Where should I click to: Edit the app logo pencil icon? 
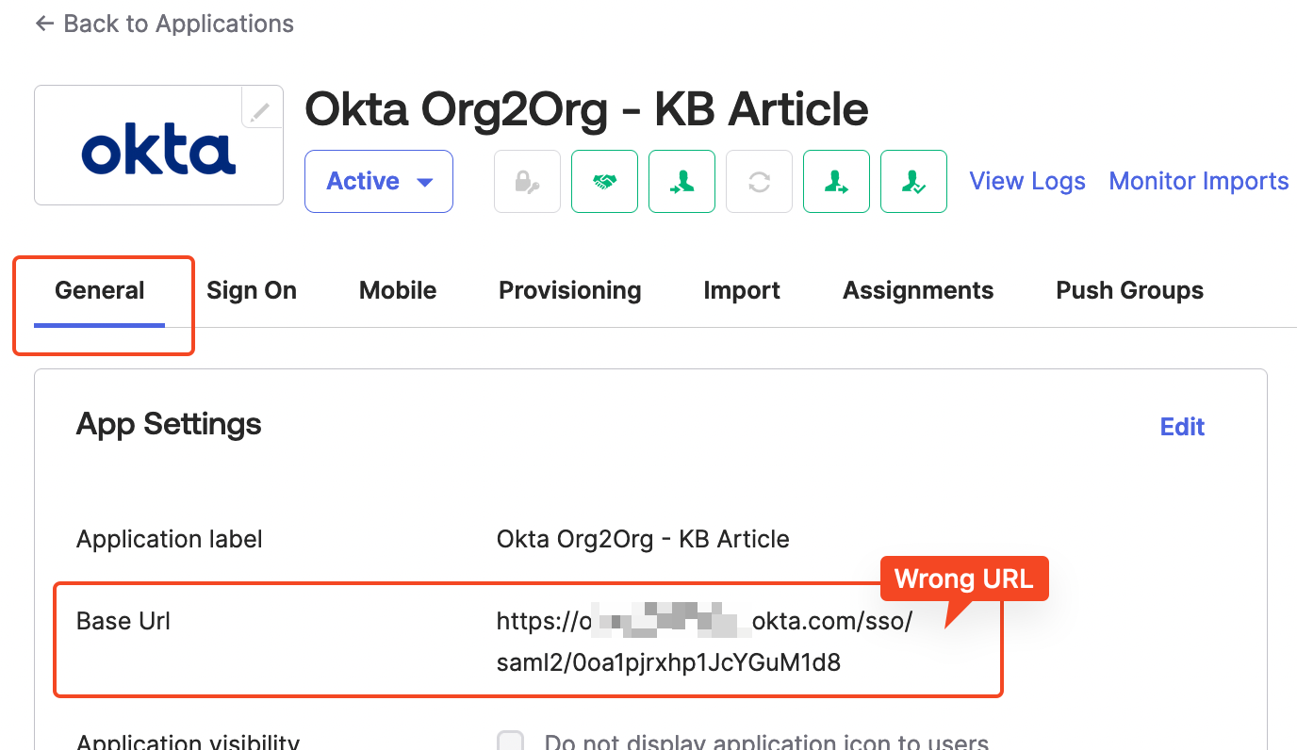pos(261,107)
